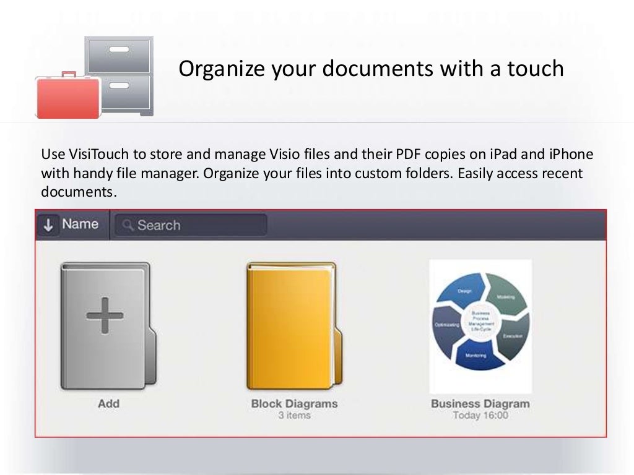Screen dimensions: 634x475
Task: Click the magnifying glass search icon
Action: point(128,225)
